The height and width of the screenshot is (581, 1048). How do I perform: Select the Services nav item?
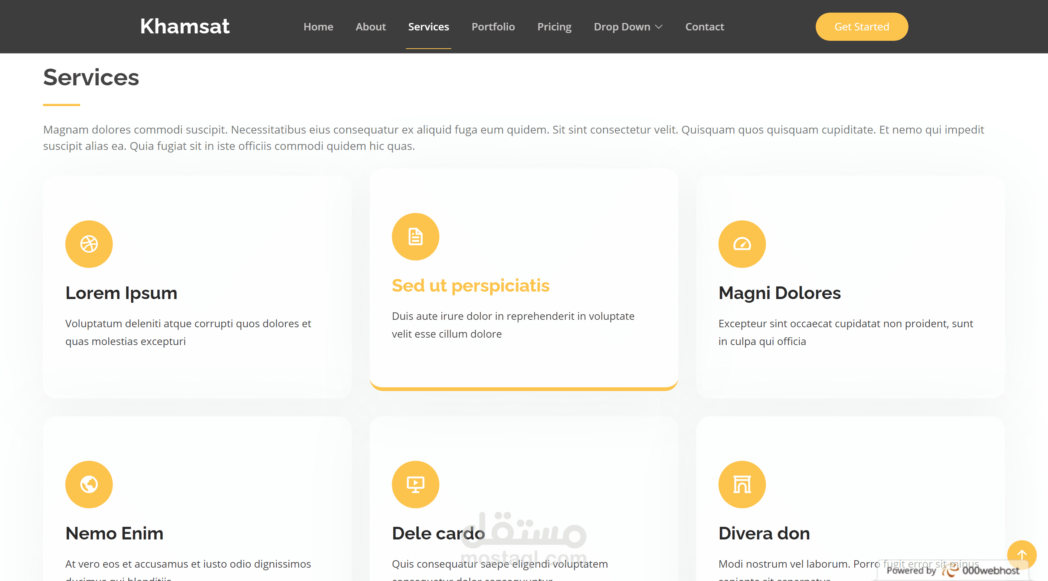[428, 27]
